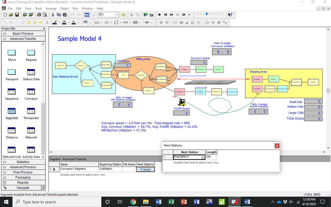Open the Arrow Style dropdown arrow

tap(121, 23)
